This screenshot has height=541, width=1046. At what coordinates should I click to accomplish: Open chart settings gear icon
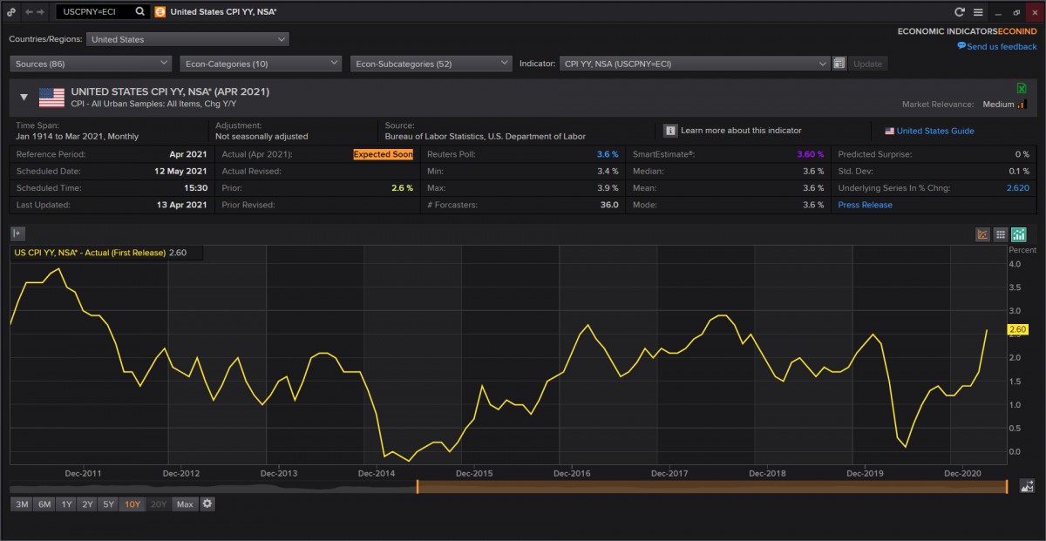tap(207, 504)
